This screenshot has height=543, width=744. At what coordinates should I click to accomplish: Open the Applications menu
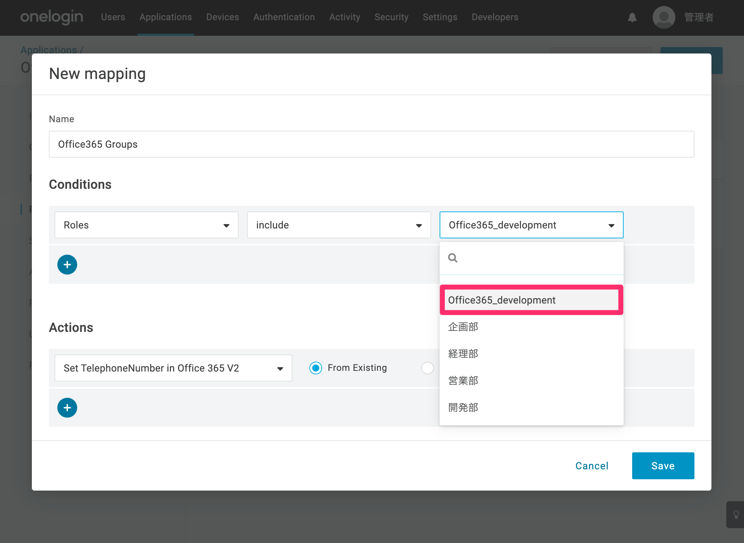(x=166, y=17)
